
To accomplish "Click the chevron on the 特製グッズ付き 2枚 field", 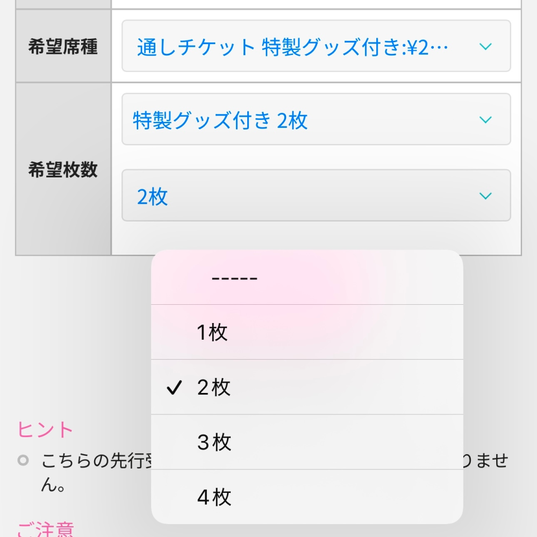I will point(484,119).
